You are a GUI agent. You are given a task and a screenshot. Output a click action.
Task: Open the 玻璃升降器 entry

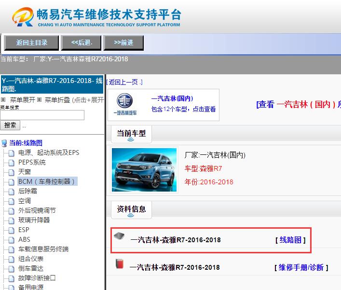[34, 220]
